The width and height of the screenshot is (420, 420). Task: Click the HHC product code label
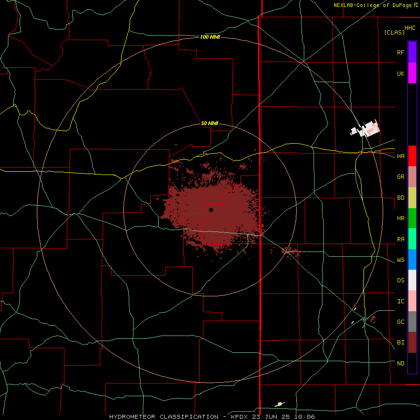tap(410, 28)
